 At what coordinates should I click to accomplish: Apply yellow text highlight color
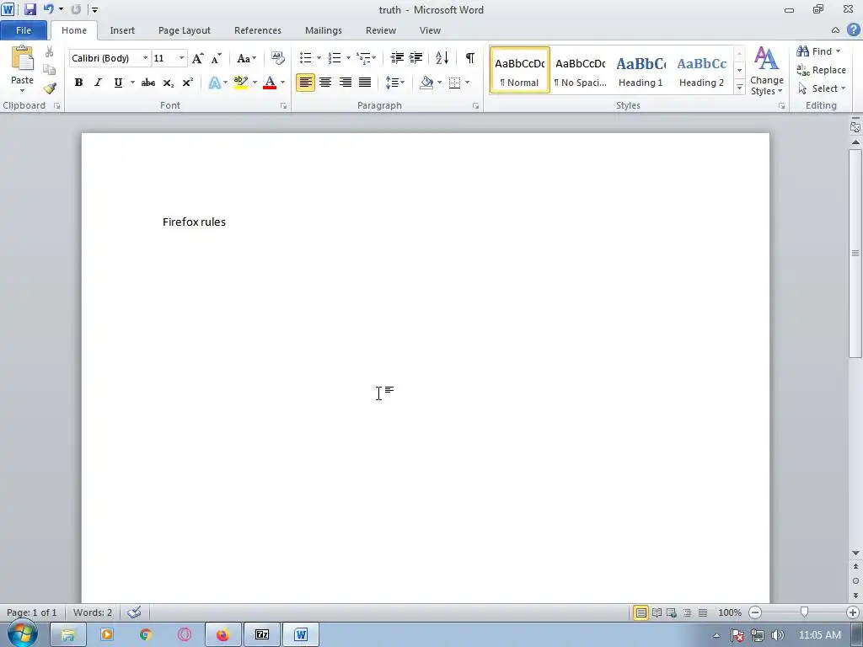point(240,83)
